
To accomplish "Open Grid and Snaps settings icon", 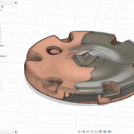I will coord(105,132).
